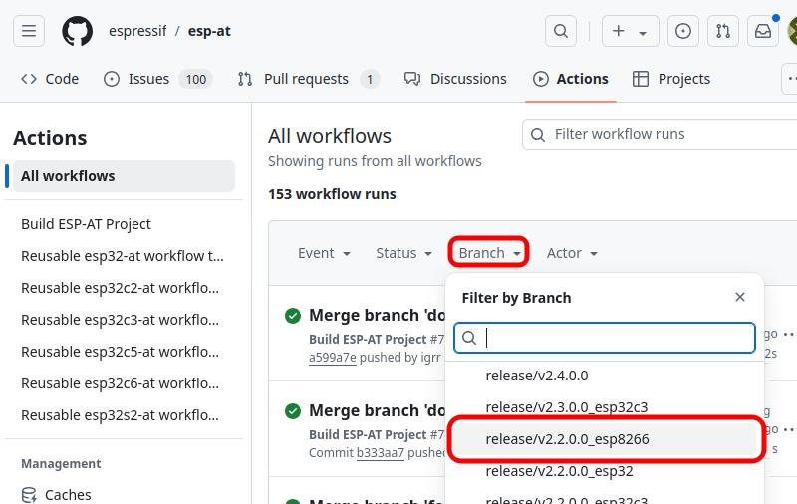Screen dimensions: 797x504
Task: Close the Filter by Branch popup
Action: pyautogui.click(x=740, y=297)
